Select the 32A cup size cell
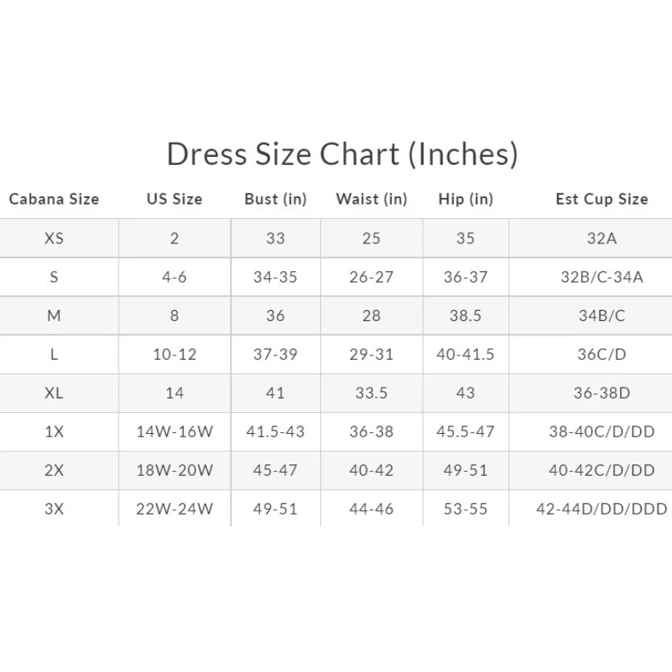Image resolution: width=672 pixels, height=672 pixels. pos(601,238)
